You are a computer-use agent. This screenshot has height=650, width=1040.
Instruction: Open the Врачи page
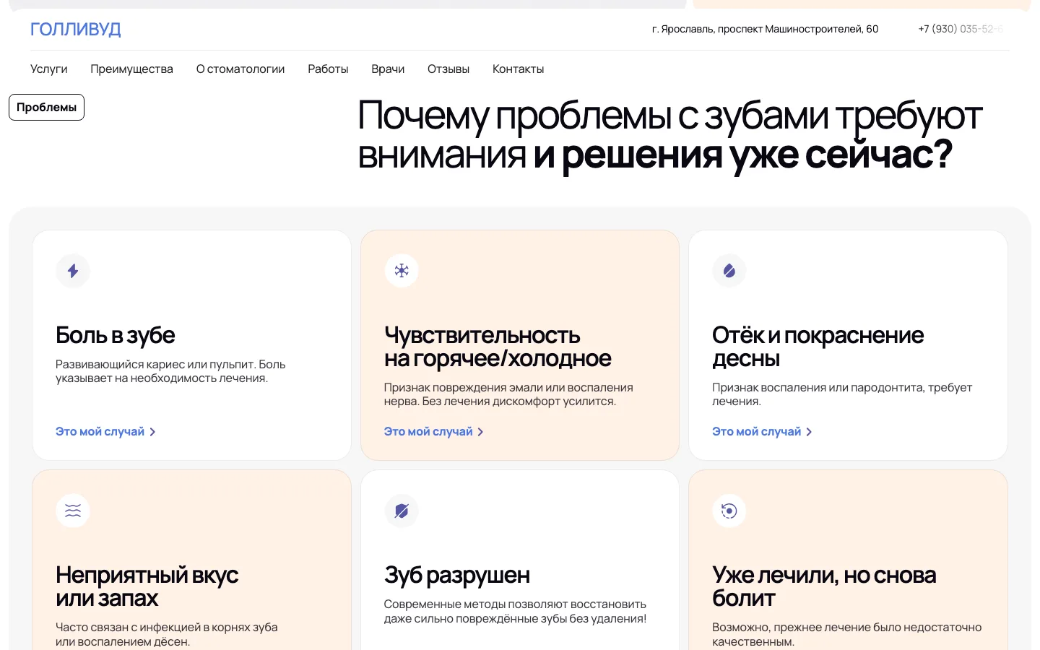click(x=388, y=69)
